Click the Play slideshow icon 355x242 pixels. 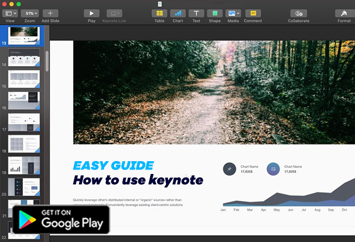pyautogui.click(x=91, y=13)
